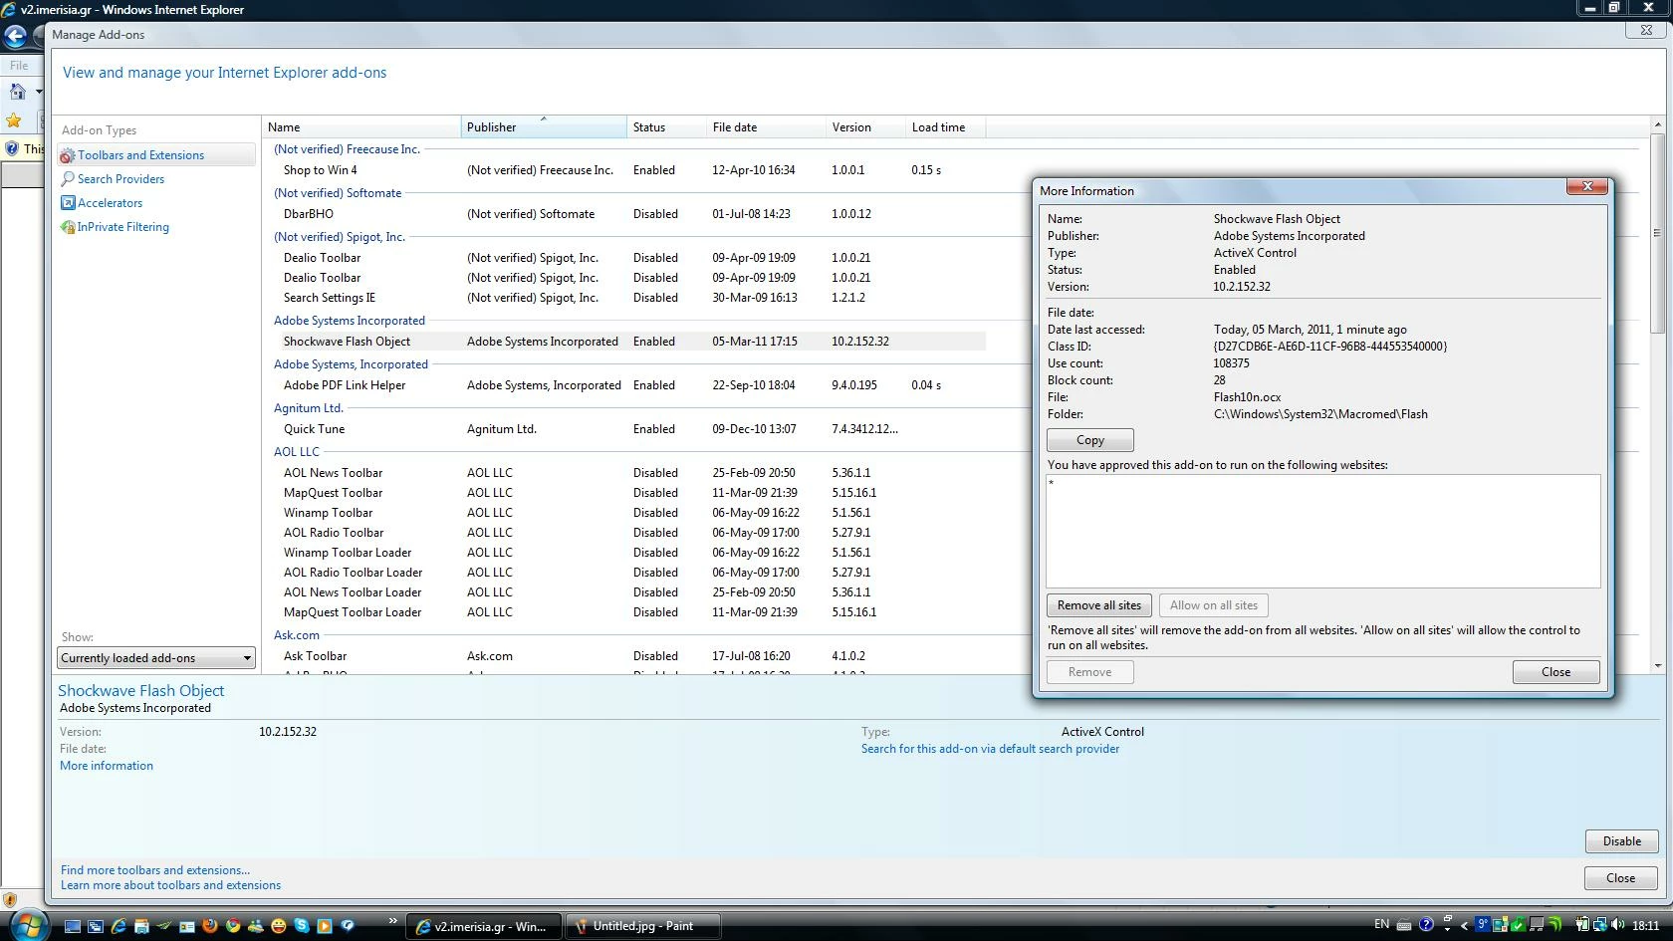The width and height of the screenshot is (1673, 941).
Task: Open the orange media player Quick Launch icon
Action: [324, 925]
